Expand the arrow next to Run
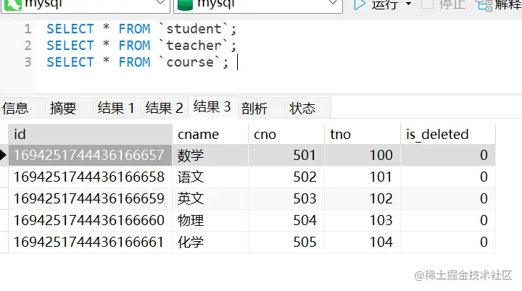522x291 pixels. click(408, 4)
